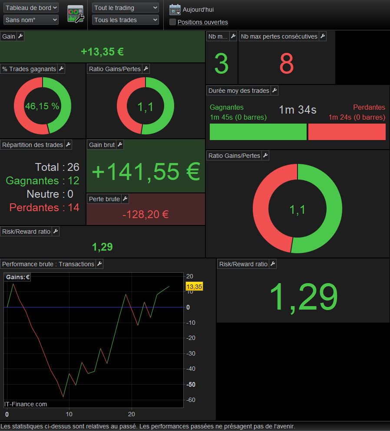Click the +141,55 € gross gain value

pyautogui.click(x=146, y=172)
